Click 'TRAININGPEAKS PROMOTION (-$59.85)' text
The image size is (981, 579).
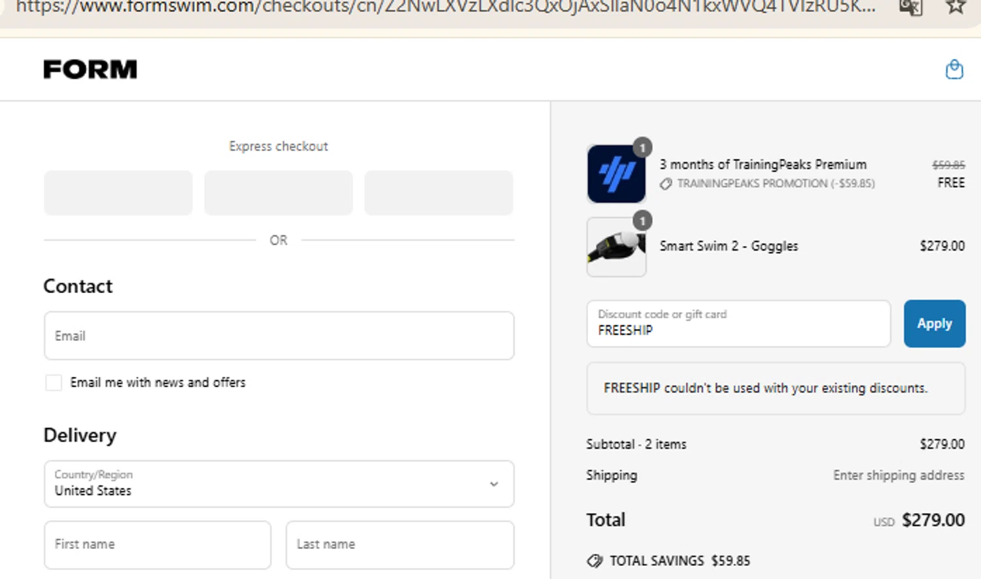[x=776, y=184]
